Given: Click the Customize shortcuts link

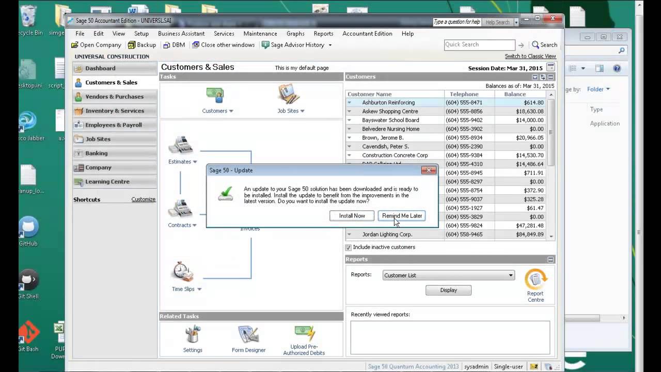Looking at the screenshot, I should 143,199.
